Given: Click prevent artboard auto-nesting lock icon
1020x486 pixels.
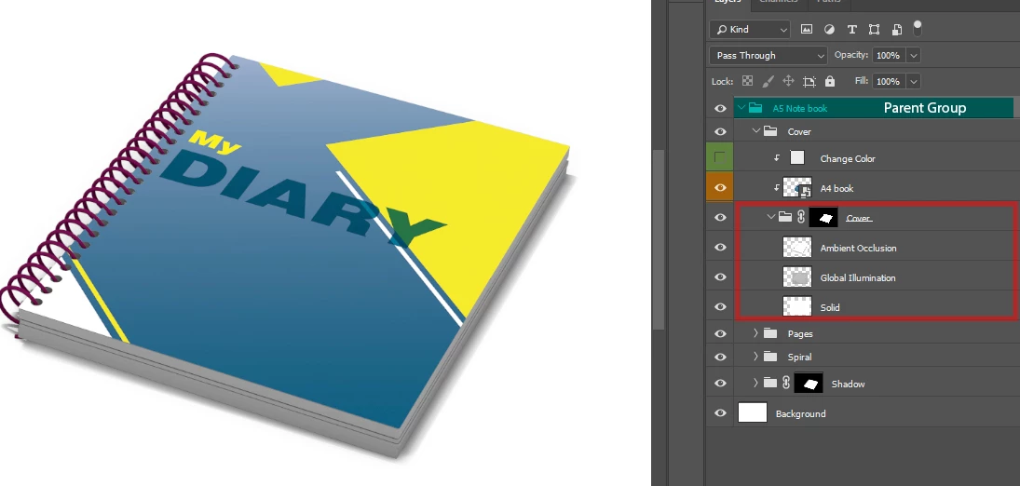Looking at the screenshot, I should 809,81.
